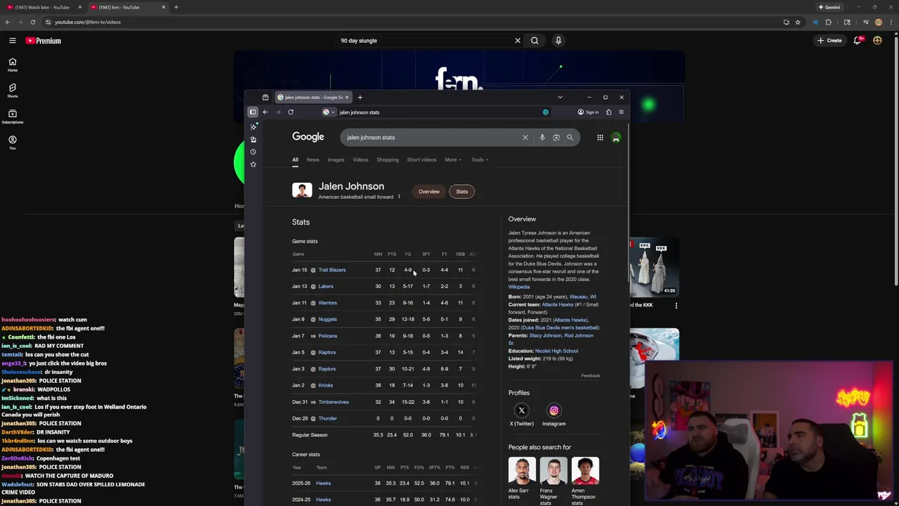Search by voice on Google

click(542, 138)
